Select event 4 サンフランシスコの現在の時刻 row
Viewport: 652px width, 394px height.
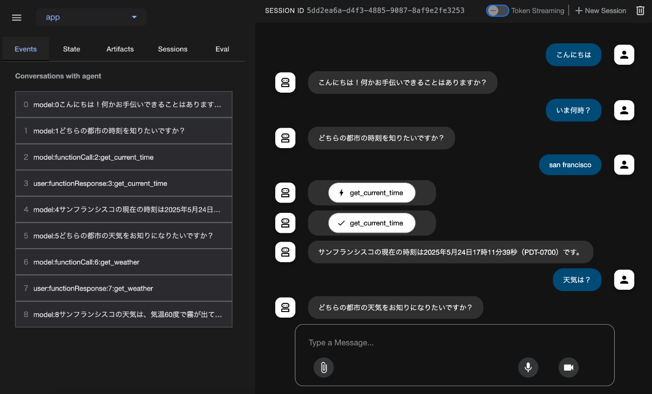(124, 210)
